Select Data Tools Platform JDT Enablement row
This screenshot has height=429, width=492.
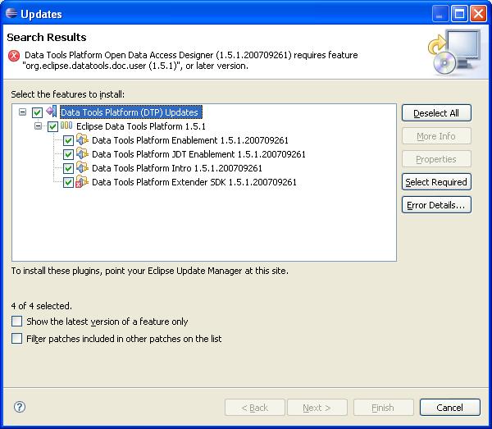click(x=198, y=154)
